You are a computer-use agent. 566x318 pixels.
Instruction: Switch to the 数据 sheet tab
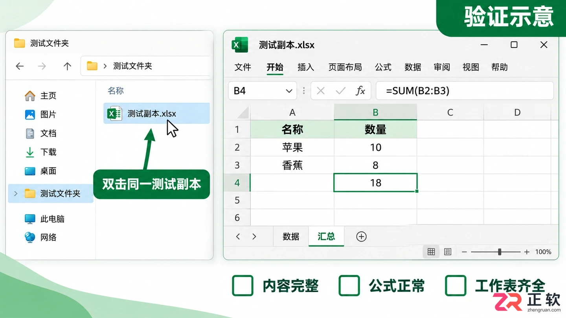click(291, 236)
